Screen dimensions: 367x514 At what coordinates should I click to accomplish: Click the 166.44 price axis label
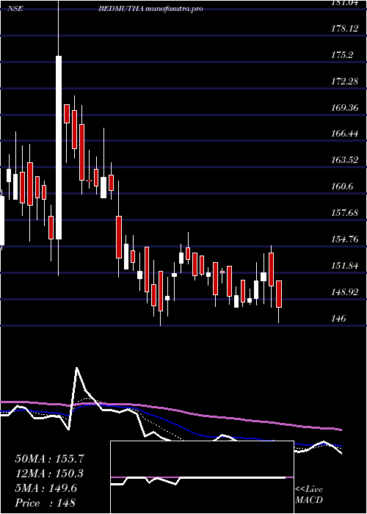[344, 134]
